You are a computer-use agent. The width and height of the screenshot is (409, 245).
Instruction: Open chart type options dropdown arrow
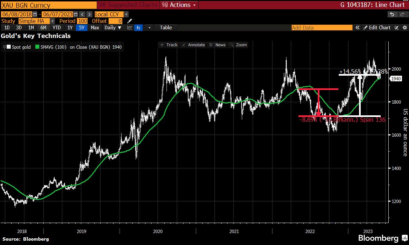tap(149, 28)
